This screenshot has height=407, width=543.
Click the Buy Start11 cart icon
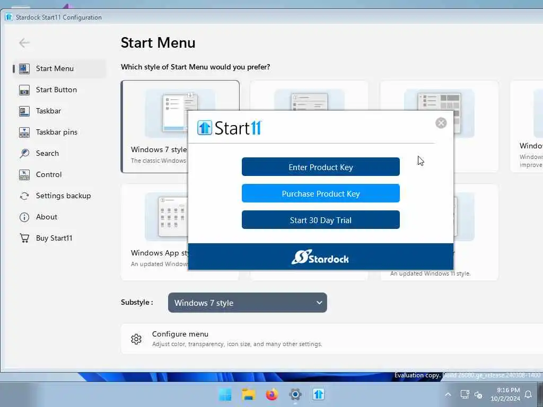point(24,238)
